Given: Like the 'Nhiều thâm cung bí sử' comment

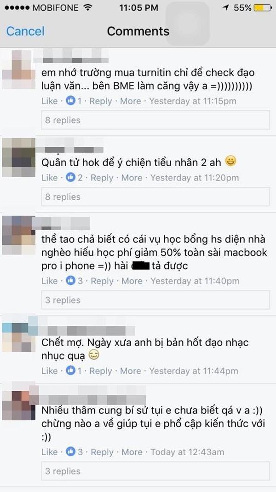Looking at the screenshot, I should (50, 452).
